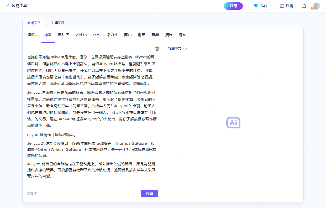Click the paragraph starting Jellycat起源於英國倫敦
This screenshot has height=208, width=326.
pos(92,149)
